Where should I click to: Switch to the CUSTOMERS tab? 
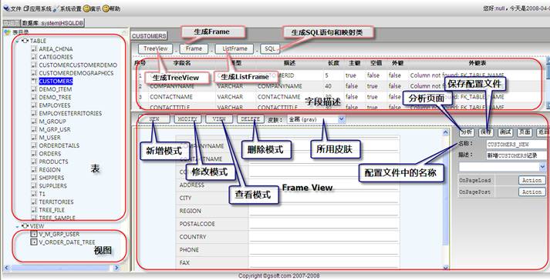click(x=149, y=36)
